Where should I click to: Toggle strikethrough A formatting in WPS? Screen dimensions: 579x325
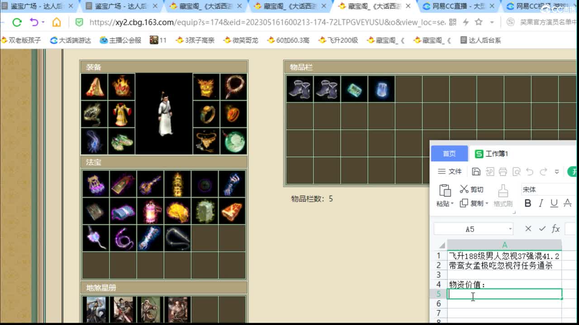568,203
